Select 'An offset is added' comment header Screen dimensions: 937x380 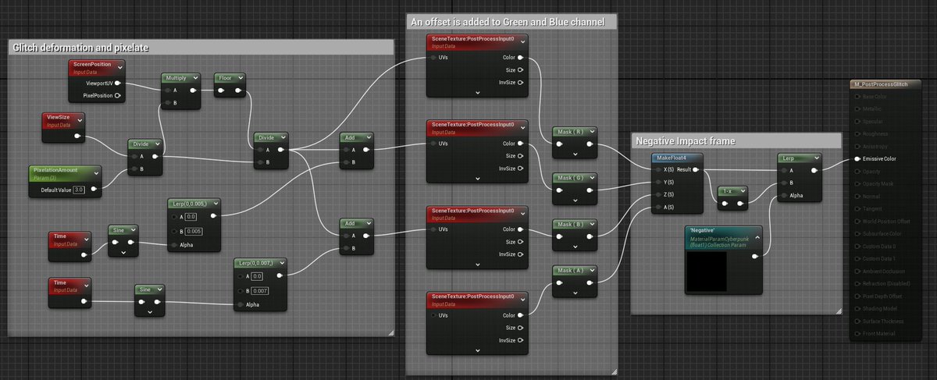512,22
